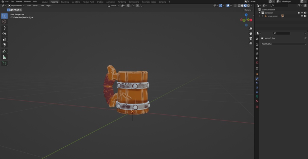
Task: Collapse the Collection in outliner
Action: (x=260, y=13)
